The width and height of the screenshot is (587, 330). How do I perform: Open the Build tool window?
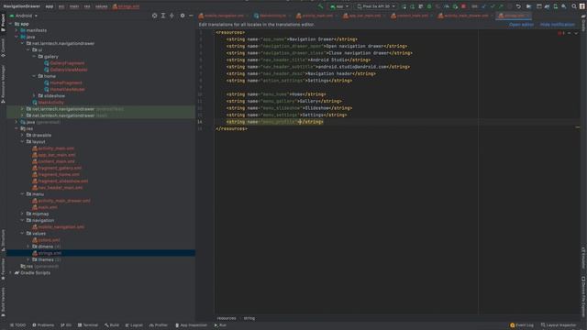click(x=112, y=325)
